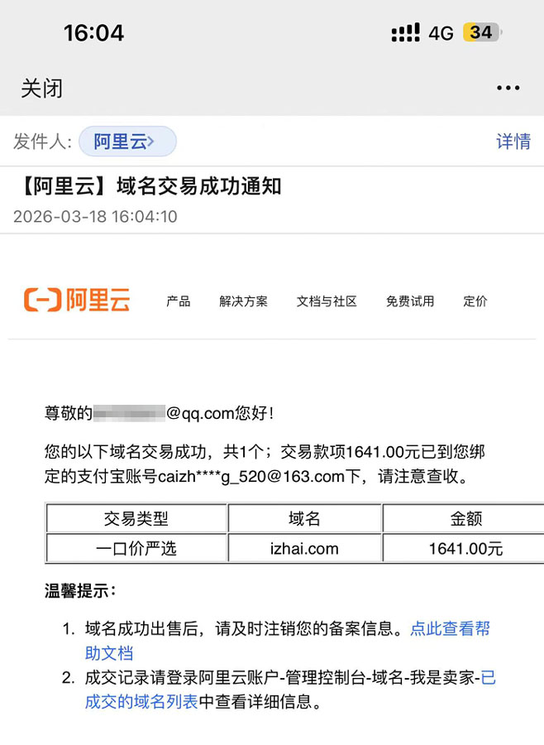Tap the 4G network indicator
This screenshot has width=544, height=745.
pos(441,33)
